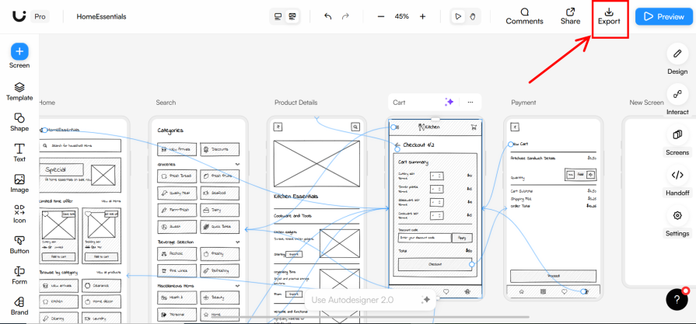Screen dimensions: 696x324
Task: Click the Export button
Action: pyautogui.click(x=609, y=16)
